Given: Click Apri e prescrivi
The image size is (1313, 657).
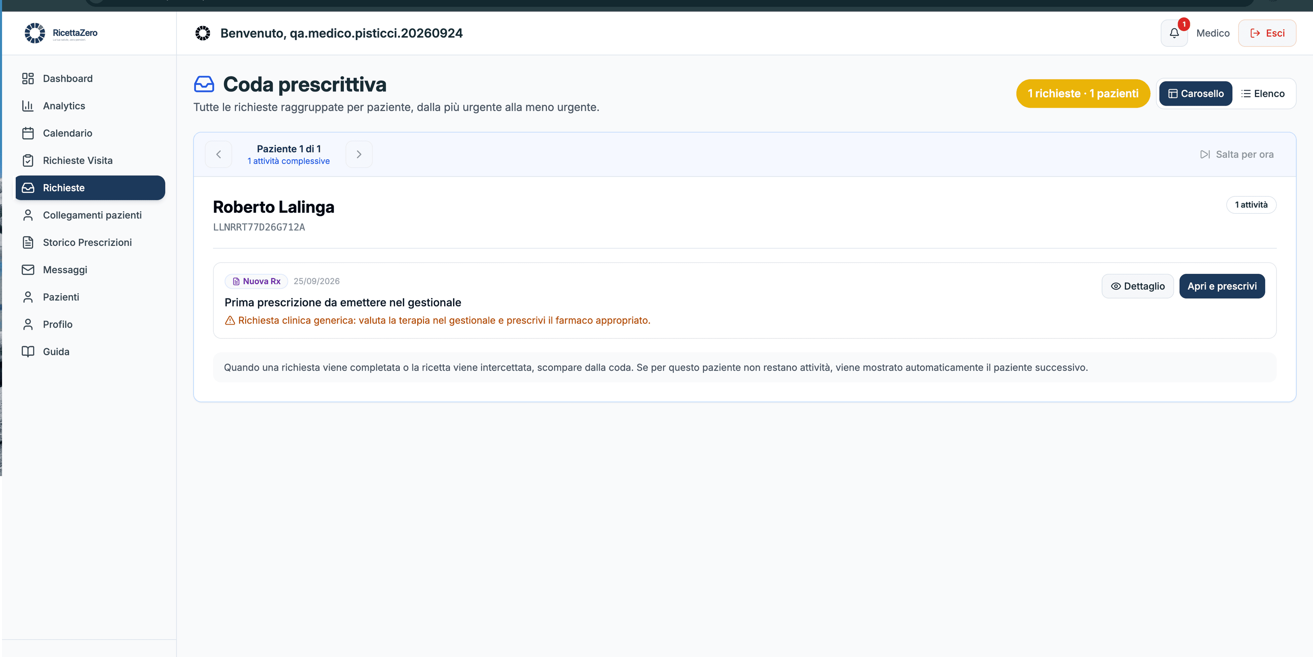Looking at the screenshot, I should 1222,287.
